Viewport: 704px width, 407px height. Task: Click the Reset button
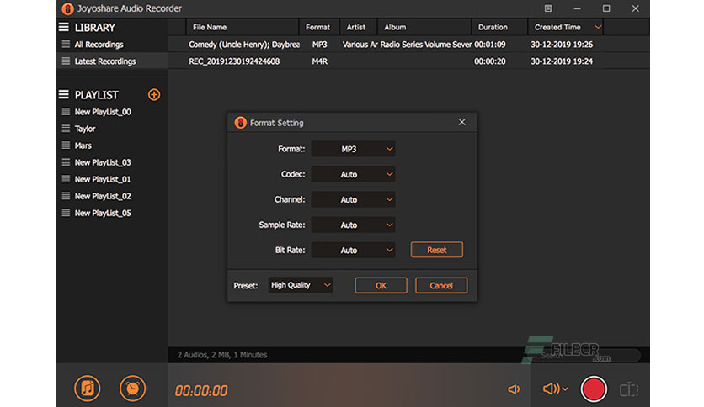pyautogui.click(x=437, y=250)
